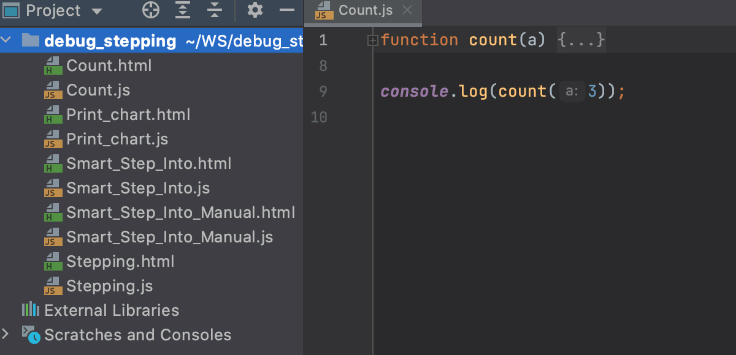
Task: Click the External Libraries icon
Action: pyautogui.click(x=30, y=310)
